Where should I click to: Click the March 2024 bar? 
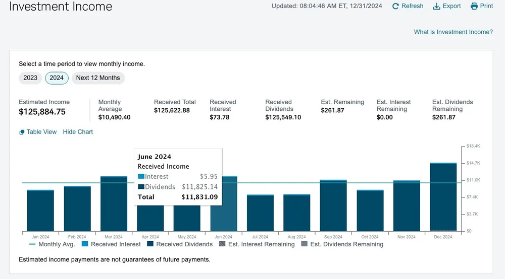pyautogui.click(x=114, y=203)
